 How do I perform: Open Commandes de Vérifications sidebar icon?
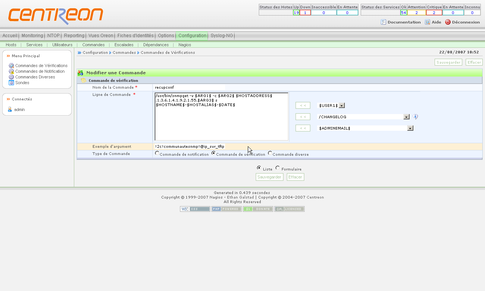click(x=11, y=66)
